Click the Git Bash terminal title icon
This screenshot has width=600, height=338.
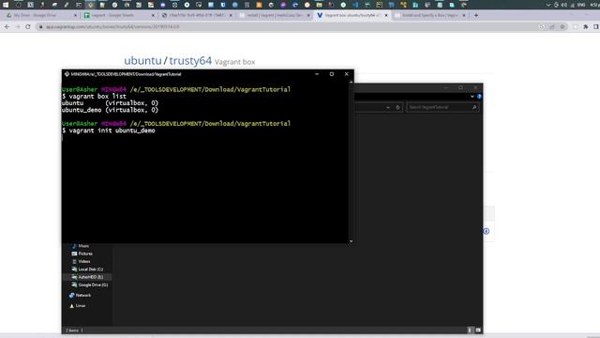point(67,74)
